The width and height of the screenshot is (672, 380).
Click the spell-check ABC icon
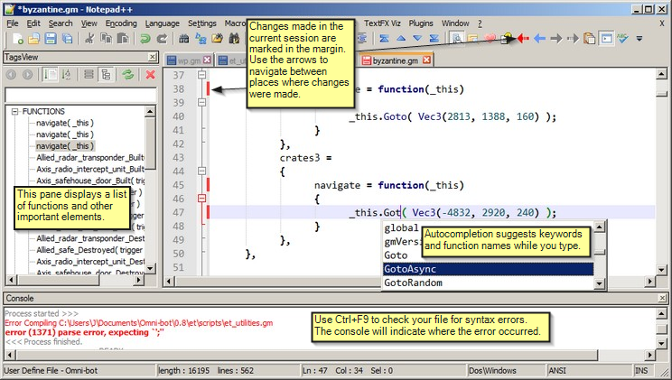coord(622,39)
